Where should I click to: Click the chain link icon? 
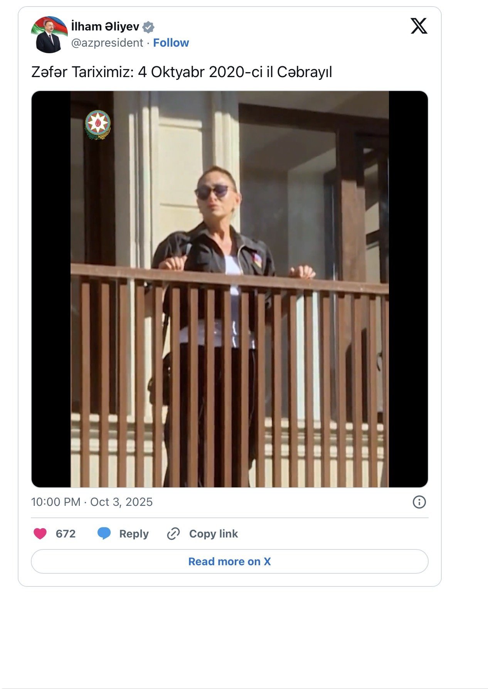pyautogui.click(x=173, y=534)
